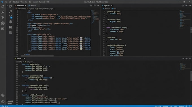Open Run and Debug bug icon
The height and width of the screenshot is (107, 192).
[3, 23]
